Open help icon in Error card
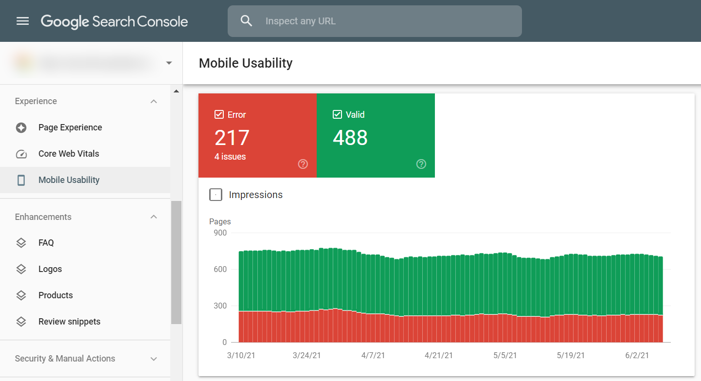Image resolution: width=701 pixels, height=381 pixels. [x=303, y=164]
